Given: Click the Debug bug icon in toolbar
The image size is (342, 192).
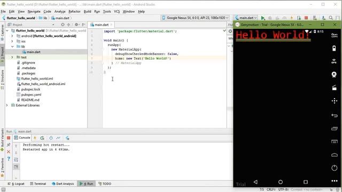Looking at the screenshot, I should (x=270, y=18).
